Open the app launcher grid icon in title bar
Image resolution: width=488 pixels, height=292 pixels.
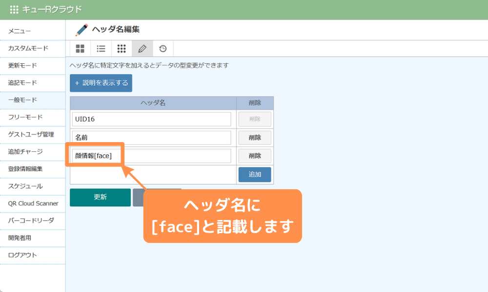click(x=14, y=9)
